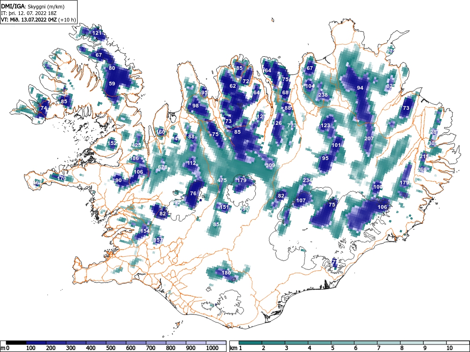This screenshot has height=352, width=470.
Task: Click the black 0–100 m legend swatch
Action: tap(16, 343)
